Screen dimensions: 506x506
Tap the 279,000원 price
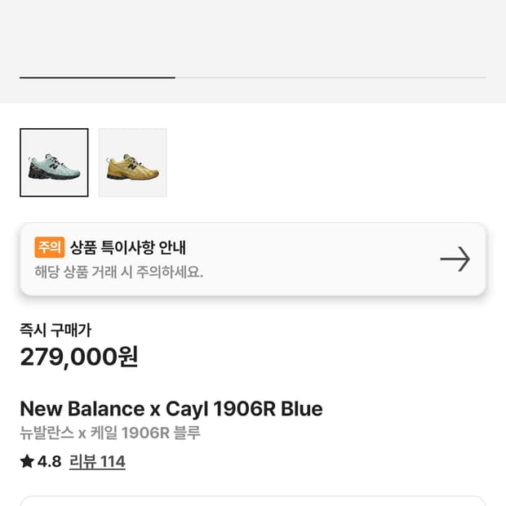point(79,357)
